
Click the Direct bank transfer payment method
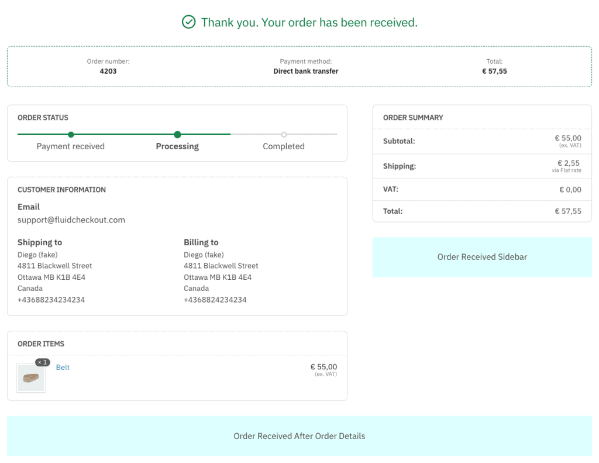[305, 71]
